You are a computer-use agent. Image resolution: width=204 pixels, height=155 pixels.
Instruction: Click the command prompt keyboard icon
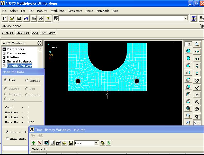pyautogui.click(x=56, y=19)
